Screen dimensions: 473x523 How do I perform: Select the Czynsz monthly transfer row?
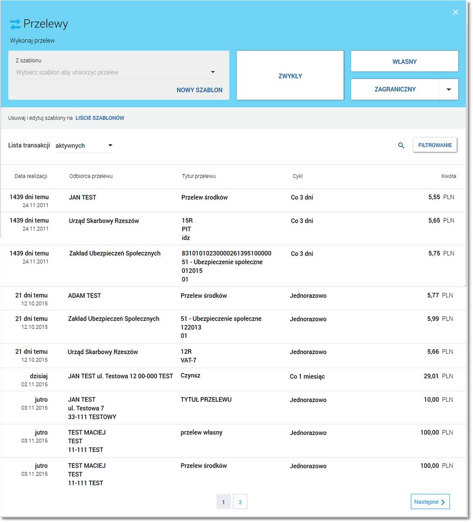[x=233, y=380]
